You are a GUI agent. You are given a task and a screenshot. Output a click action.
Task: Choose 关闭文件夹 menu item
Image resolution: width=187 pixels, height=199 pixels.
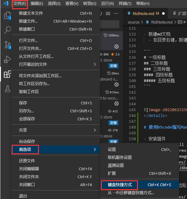(x=55, y=177)
